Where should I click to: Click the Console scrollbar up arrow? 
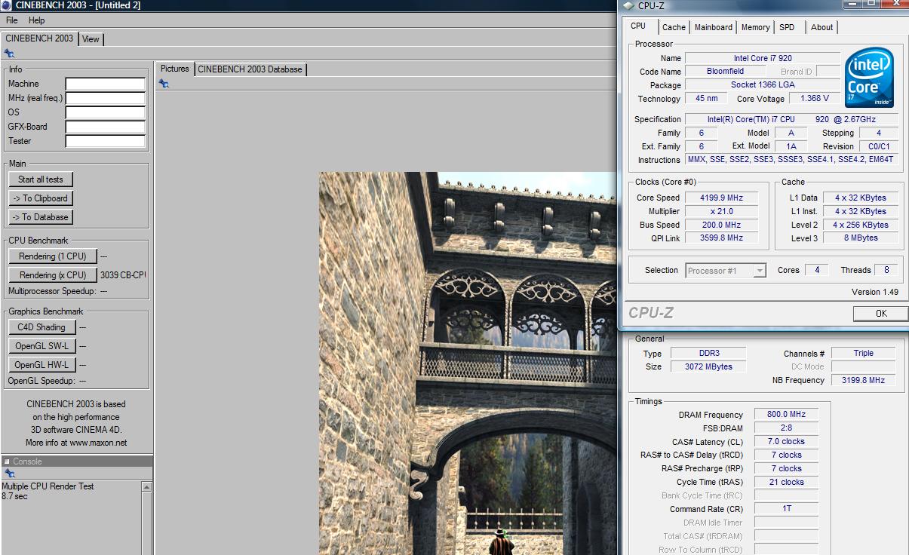click(x=146, y=487)
